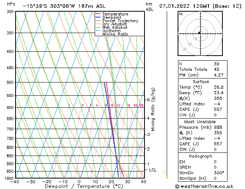Viewport: 245px width, 189px height.
Task: Click the 850 hPa pressure axis label
Action: [x=10, y=156]
